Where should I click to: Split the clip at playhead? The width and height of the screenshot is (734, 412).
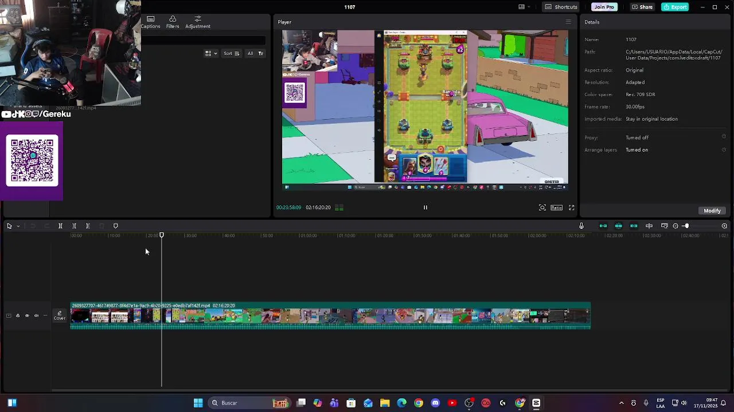(60, 226)
